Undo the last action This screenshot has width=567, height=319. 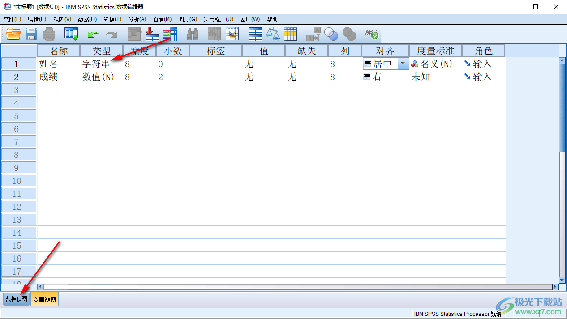[93, 34]
